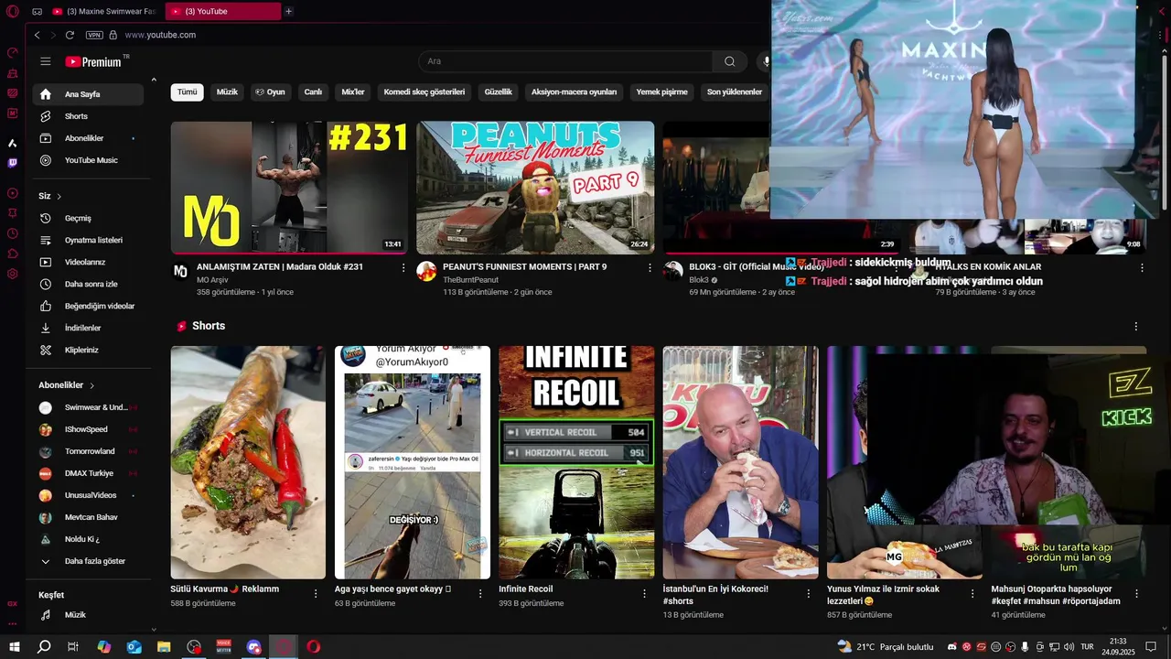The image size is (1171, 659).
Task: Start voice search with the microphone
Action: click(x=767, y=61)
